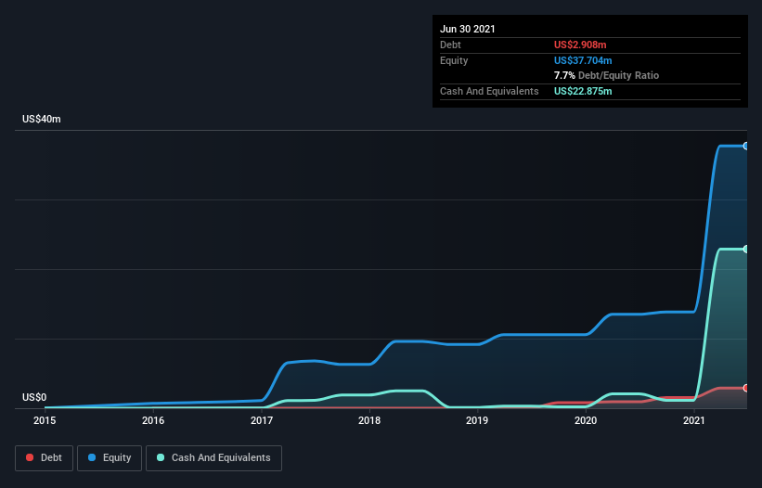Click the 2016 x-axis label
The width and height of the screenshot is (762, 488).
click(x=153, y=420)
